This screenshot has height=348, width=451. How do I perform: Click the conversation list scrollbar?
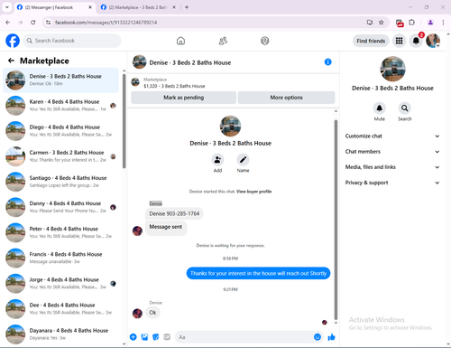pos(124,120)
